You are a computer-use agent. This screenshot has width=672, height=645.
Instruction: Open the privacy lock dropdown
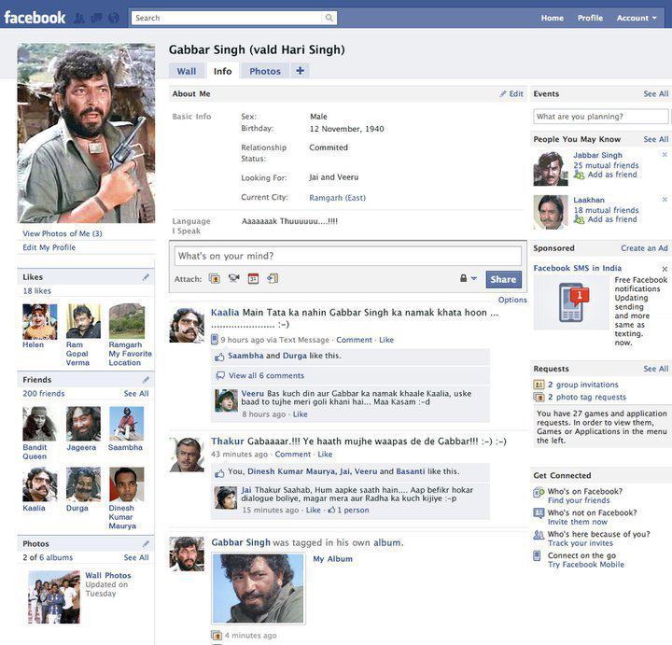(x=468, y=279)
